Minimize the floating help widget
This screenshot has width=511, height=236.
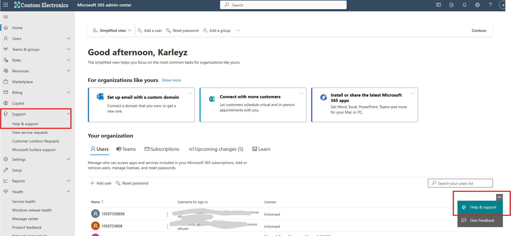[x=499, y=197]
